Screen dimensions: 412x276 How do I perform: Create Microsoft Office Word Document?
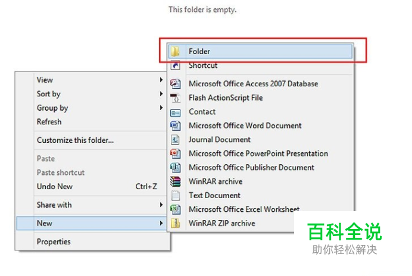coord(260,126)
